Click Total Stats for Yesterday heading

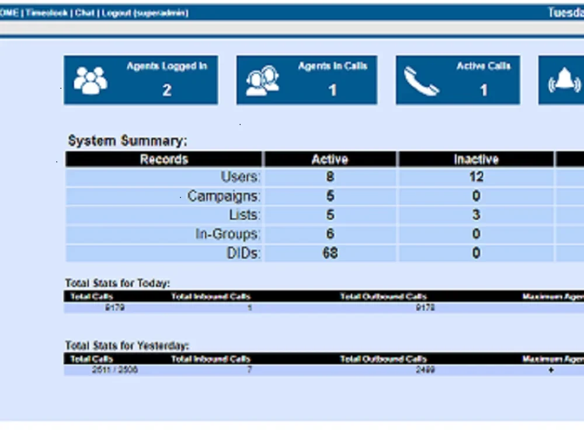tap(127, 346)
